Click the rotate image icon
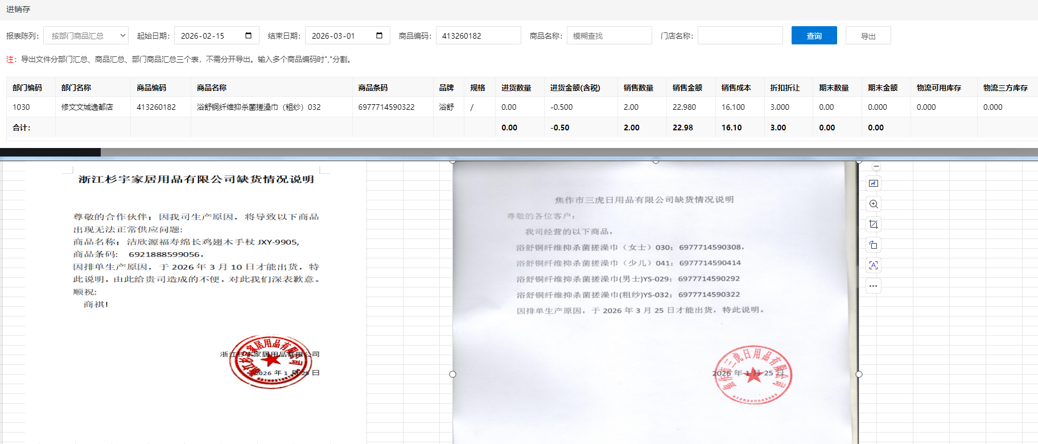The height and width of the screenshot is (444, 1038). pyautogui.click(x=874, y=245)
